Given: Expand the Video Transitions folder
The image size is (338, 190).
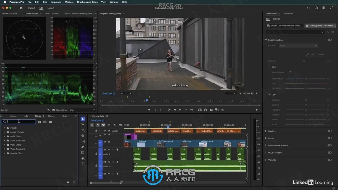Looking at the screenshot, I should (4, 149).
